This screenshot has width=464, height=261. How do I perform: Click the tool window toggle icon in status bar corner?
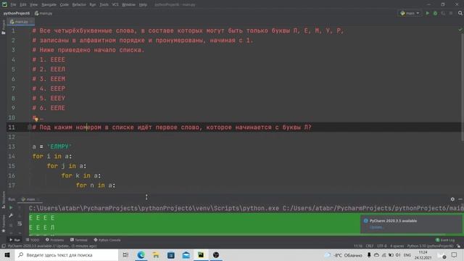tap(4, 246)
